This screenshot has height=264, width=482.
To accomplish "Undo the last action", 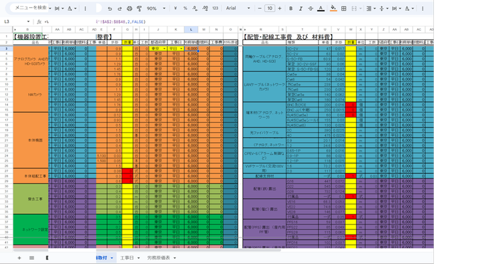I will pyautogui.click(x=110, y=9).
